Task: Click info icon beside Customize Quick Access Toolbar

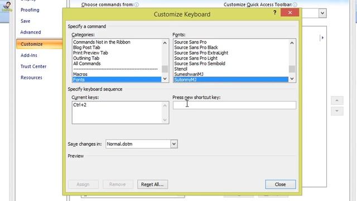Action: [295, 4]
